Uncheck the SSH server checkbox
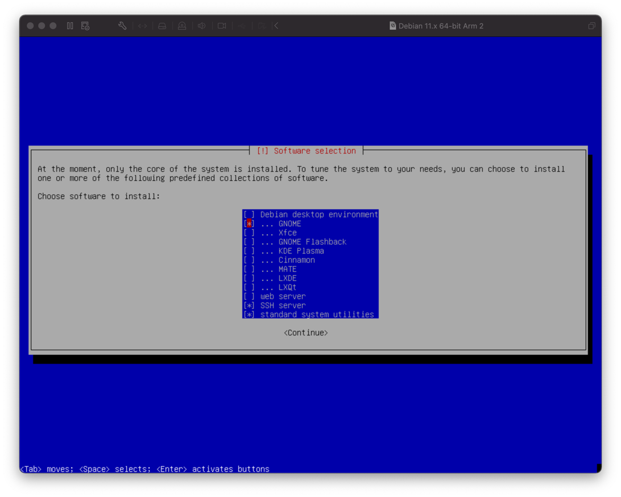621x497 pixels. pyautogui.click(x=249, y=306)
